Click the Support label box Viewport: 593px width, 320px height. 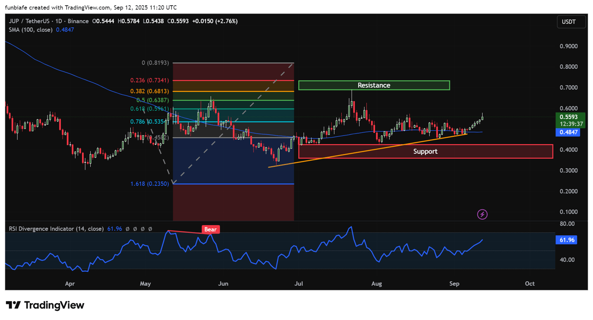pyautogui.click(x=425, y=151)
